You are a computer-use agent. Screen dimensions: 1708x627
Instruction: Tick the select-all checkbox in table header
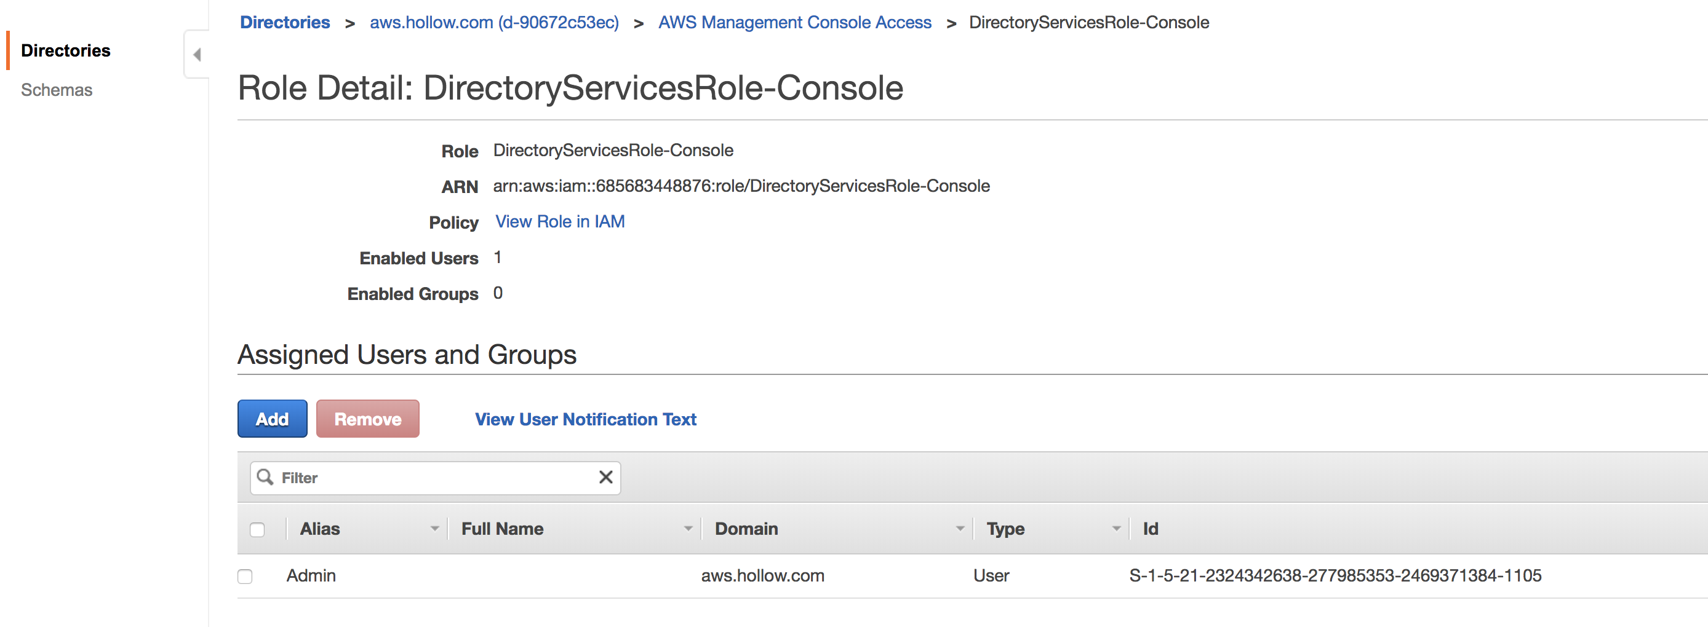click(x=257, y=529)
